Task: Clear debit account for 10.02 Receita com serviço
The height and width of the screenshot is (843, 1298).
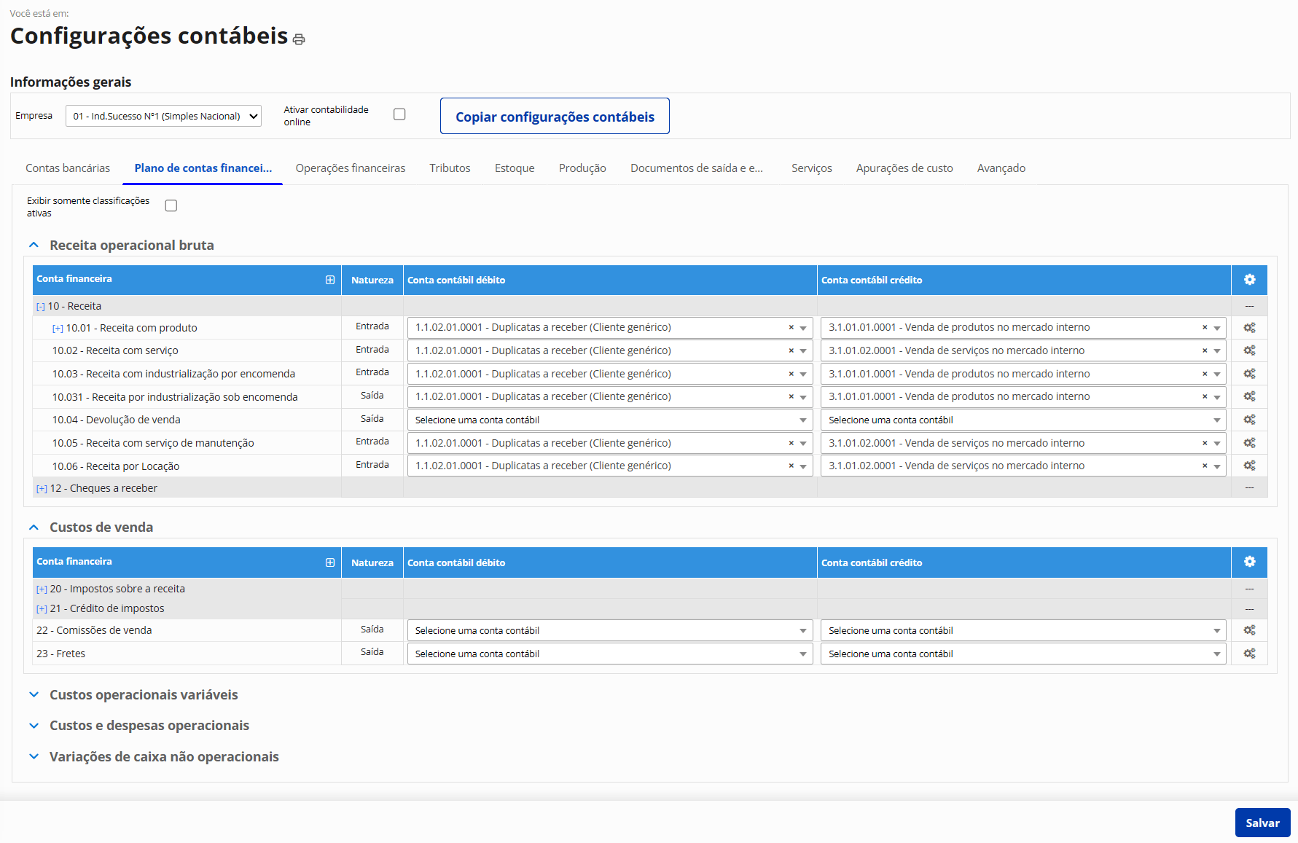Action: [x=791, y=350]
